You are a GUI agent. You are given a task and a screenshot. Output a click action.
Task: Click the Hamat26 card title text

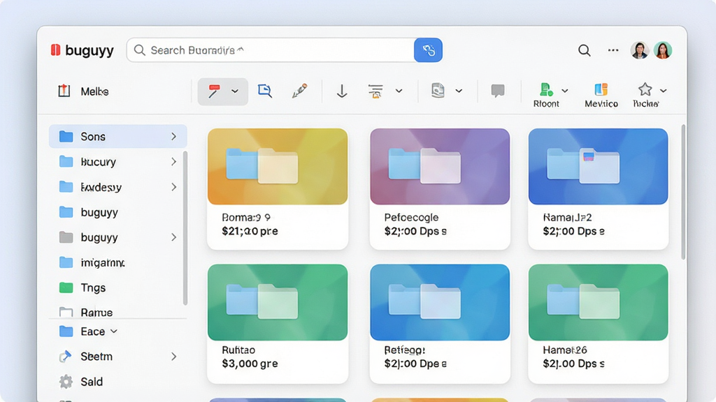pos(565,350)
